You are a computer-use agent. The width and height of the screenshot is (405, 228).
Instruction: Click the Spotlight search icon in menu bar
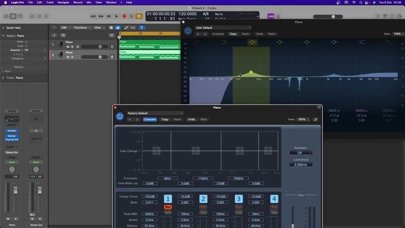[x=361, y=3]
